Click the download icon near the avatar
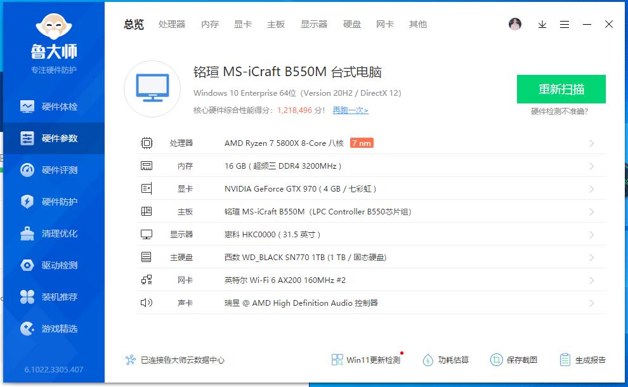 point(542,24)
